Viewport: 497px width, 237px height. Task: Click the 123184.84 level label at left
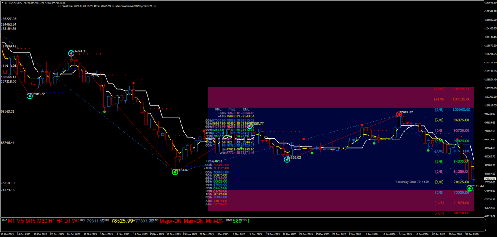[8, 29]
